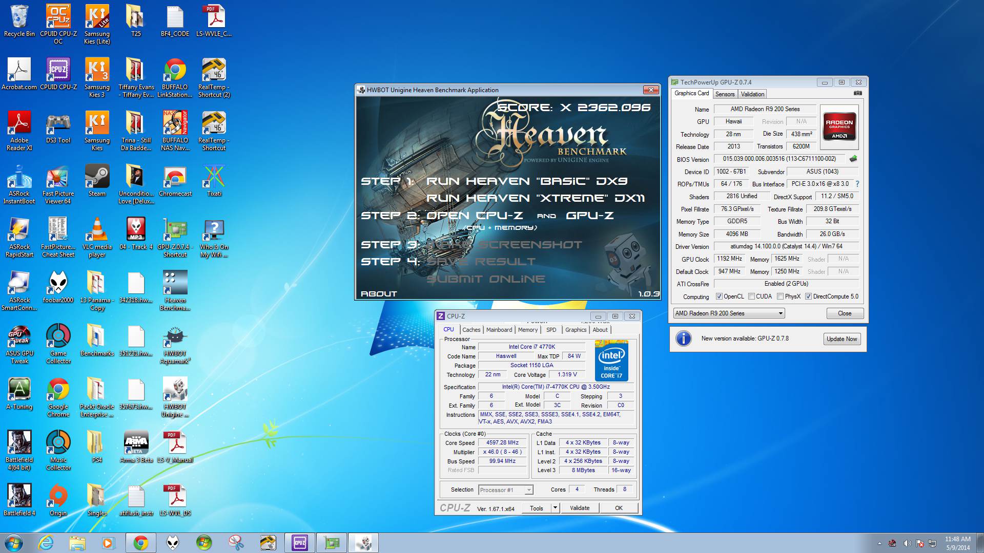Open the Benchmarks folder on desktop
The width and height of the screenshot is (984, 553).
point(97,341)
